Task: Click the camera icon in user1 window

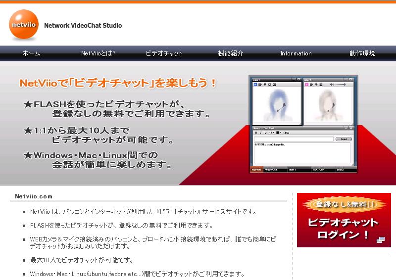Action: [x=260, y=85]
